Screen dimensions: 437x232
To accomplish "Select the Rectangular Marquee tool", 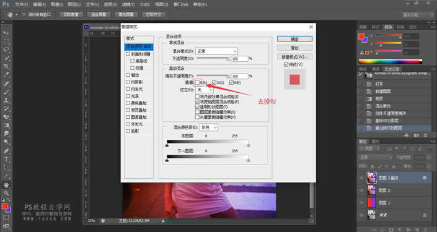I will (x=6, y=41).
